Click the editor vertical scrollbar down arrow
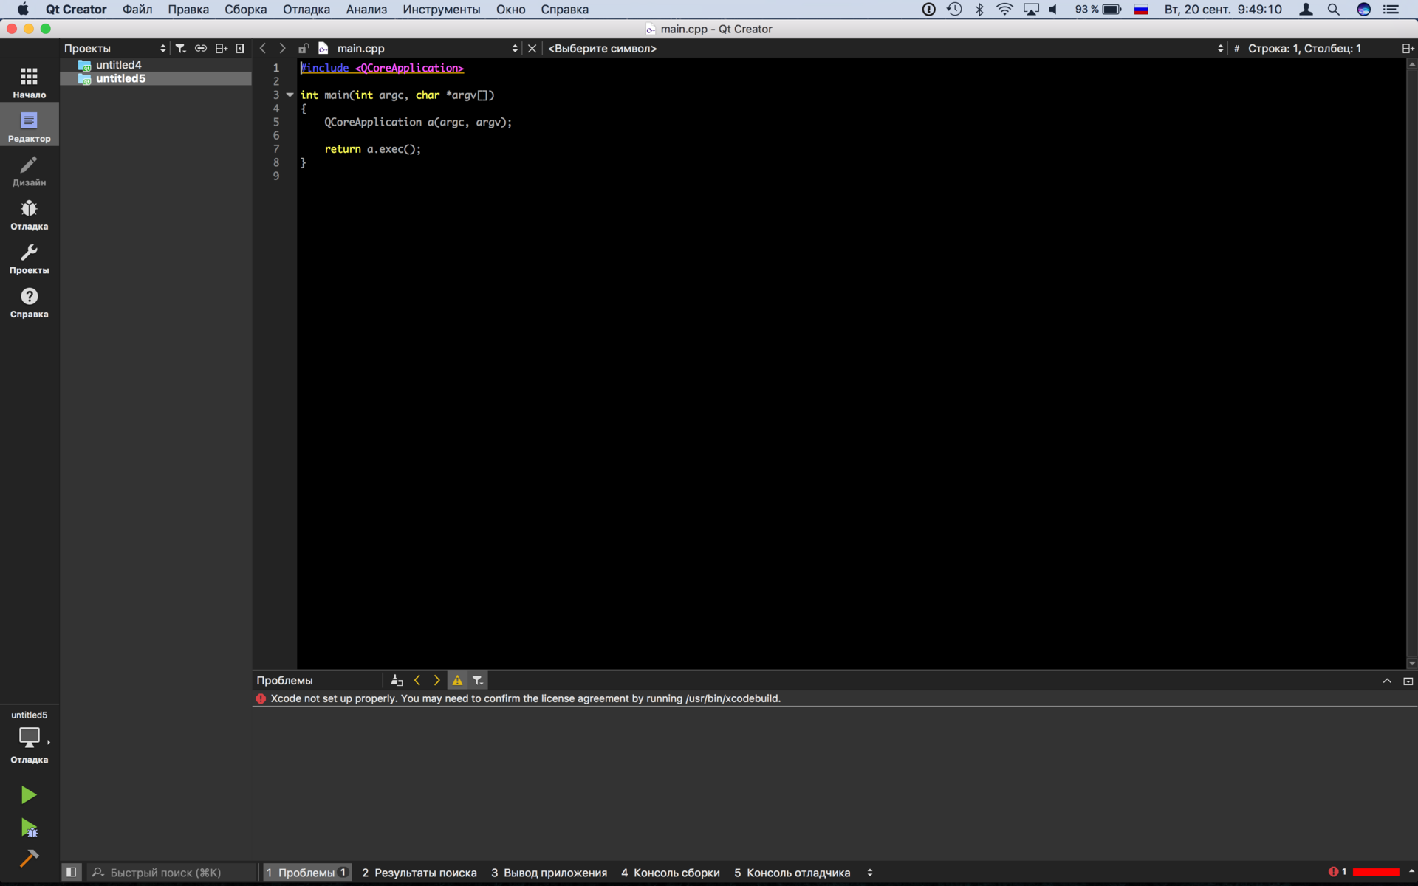 pos(1411,663)
